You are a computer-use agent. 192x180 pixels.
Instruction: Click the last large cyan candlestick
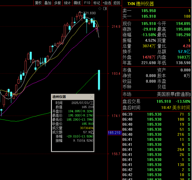[99, 80]
